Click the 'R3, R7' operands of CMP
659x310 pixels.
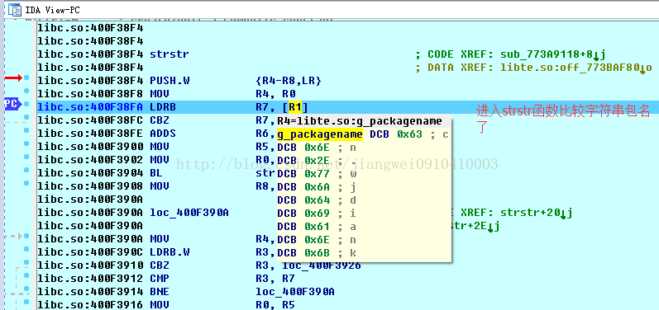pyautogui.click(x=275, y=279)
